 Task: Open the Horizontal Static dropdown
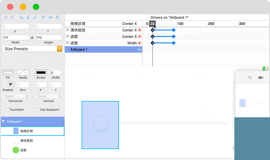(16, 96)
